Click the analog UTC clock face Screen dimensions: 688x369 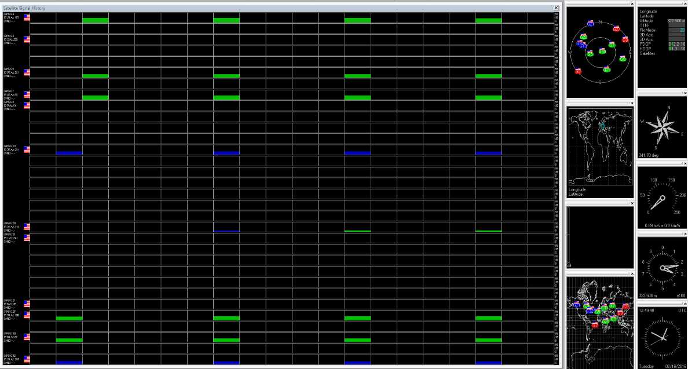(x=662, y=335)
